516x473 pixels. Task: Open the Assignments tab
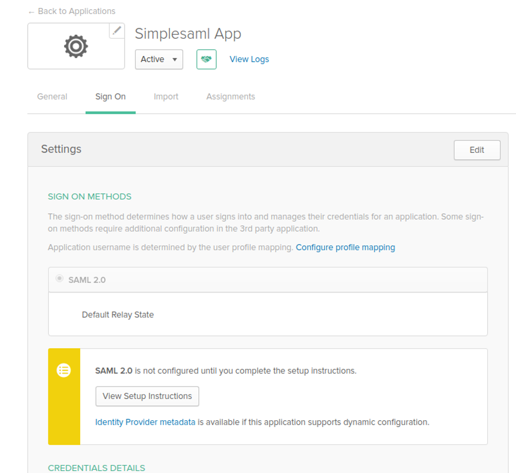(x=230, y=96)
